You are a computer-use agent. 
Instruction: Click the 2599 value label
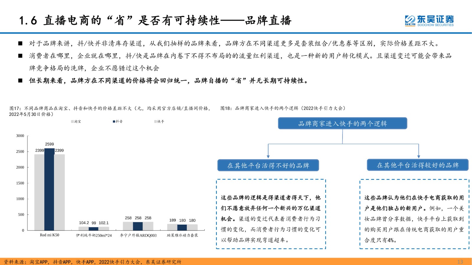(50, 144)
